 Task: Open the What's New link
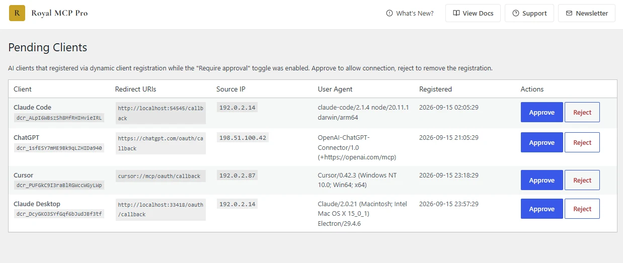410,13
